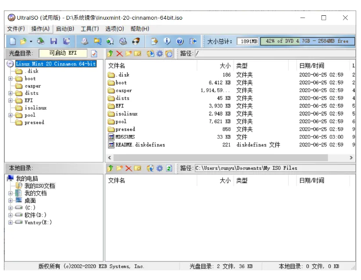Click the Add to image icon in the local directory toolbar

point(150,169)
